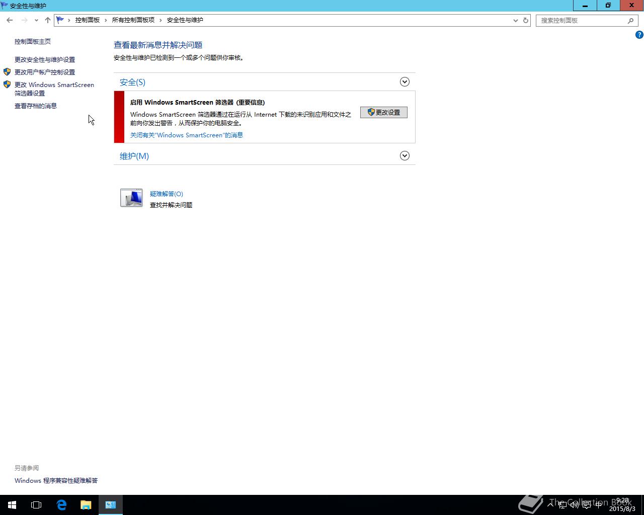Open the Action Center notification icon

pyautogui.click(x=587, y=505)
